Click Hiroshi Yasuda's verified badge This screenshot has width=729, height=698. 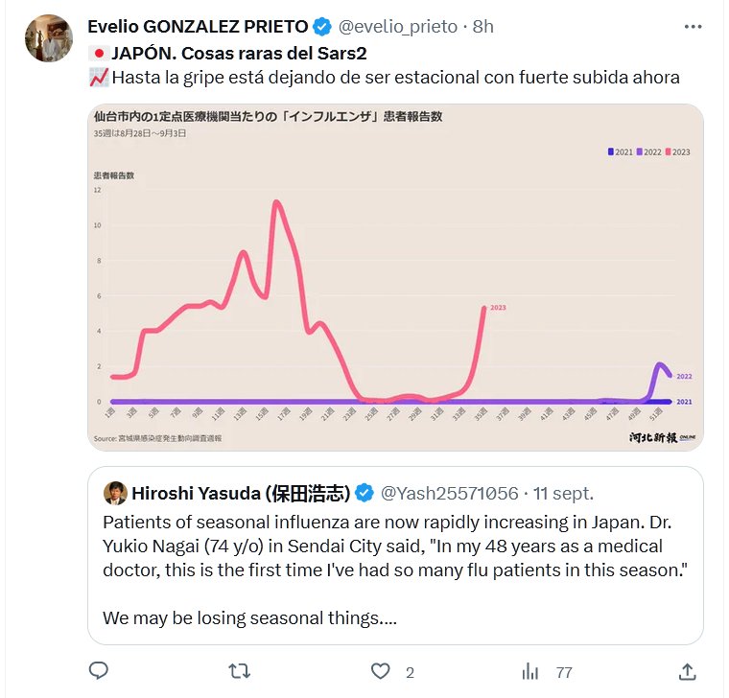(365, 494)
